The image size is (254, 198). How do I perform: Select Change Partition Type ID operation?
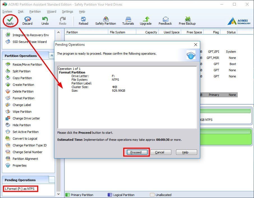[x=26, y=145]
